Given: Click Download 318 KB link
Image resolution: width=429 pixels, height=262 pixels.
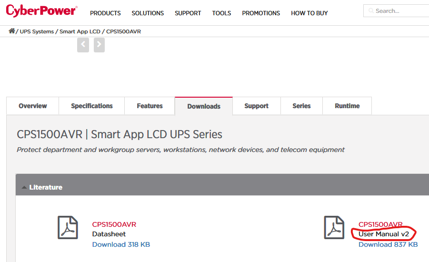Looking at the screenshot, I should pyautogui.click(x=121, y=244).
